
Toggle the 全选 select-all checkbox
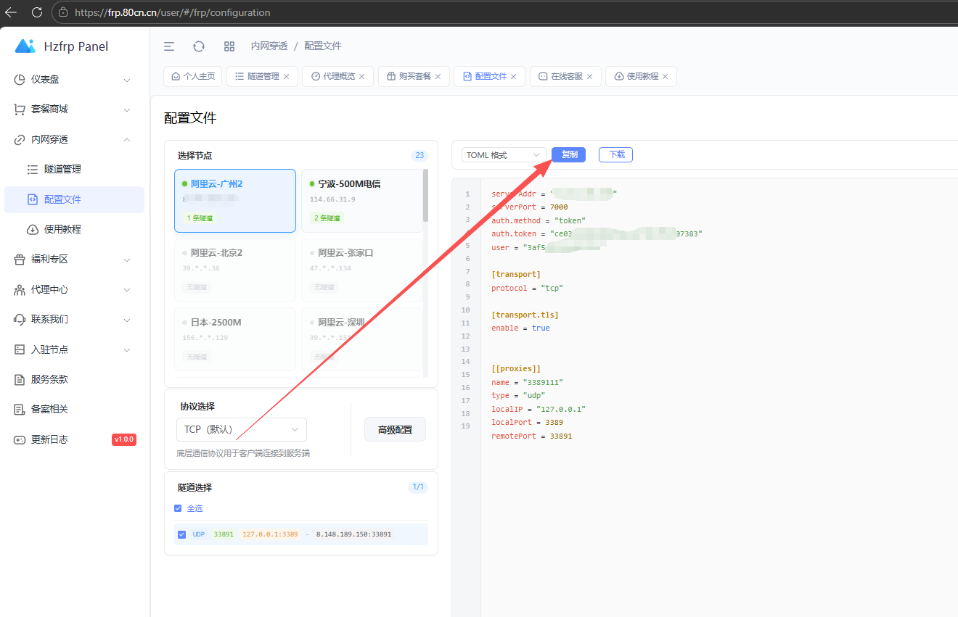[x=179, y=508]
